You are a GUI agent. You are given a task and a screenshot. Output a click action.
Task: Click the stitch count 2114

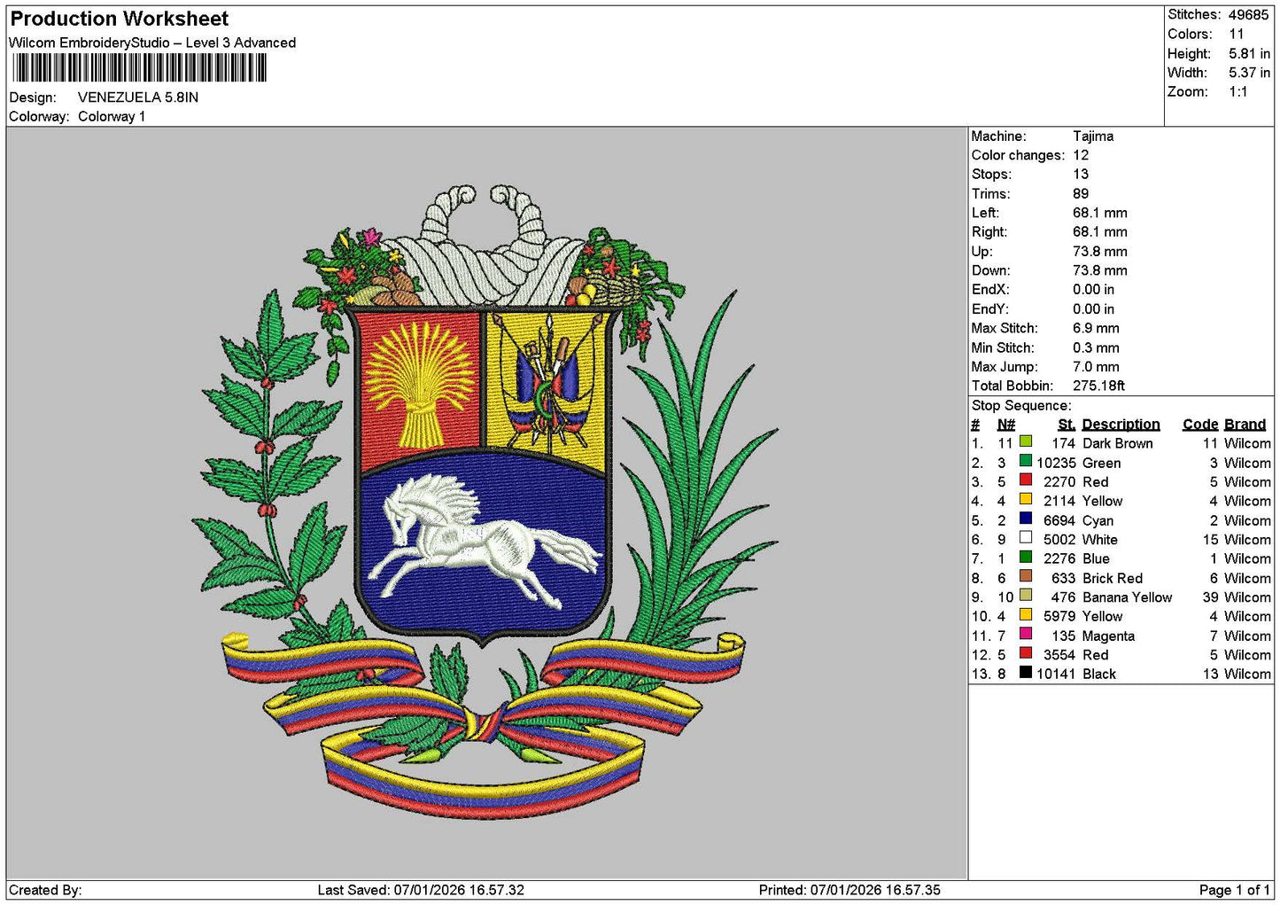[1059, 501]
